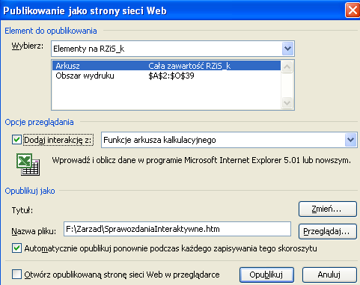Toggle Automatycznie opublikuj ponownie checkbox
The height and width of the screenshot is (285, 360).
[16, 248]
